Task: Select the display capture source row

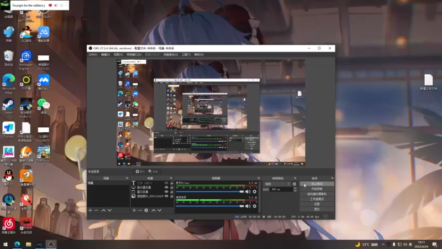Action: 152,187
